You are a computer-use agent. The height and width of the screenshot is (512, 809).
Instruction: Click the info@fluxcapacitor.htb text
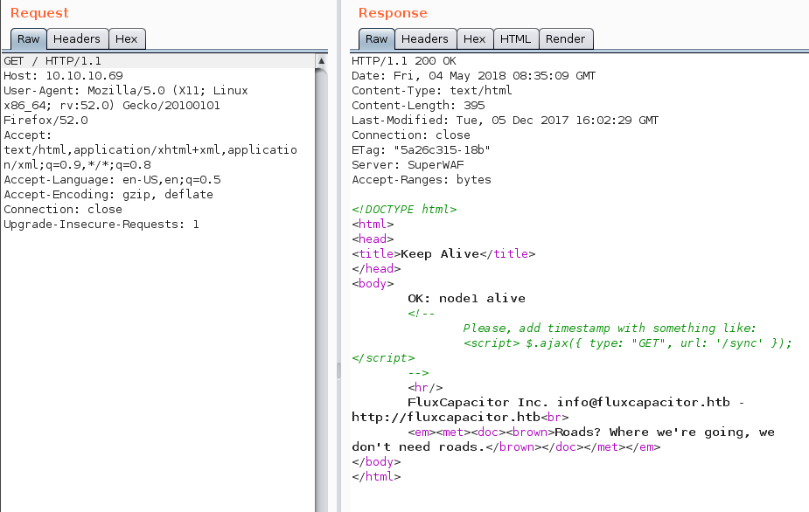644,403
